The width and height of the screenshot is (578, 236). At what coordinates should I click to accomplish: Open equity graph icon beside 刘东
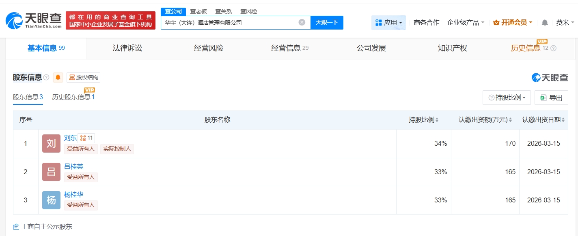(86, 138)
